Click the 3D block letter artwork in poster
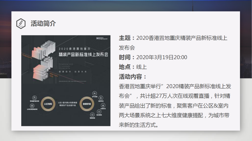 (44, 60)
